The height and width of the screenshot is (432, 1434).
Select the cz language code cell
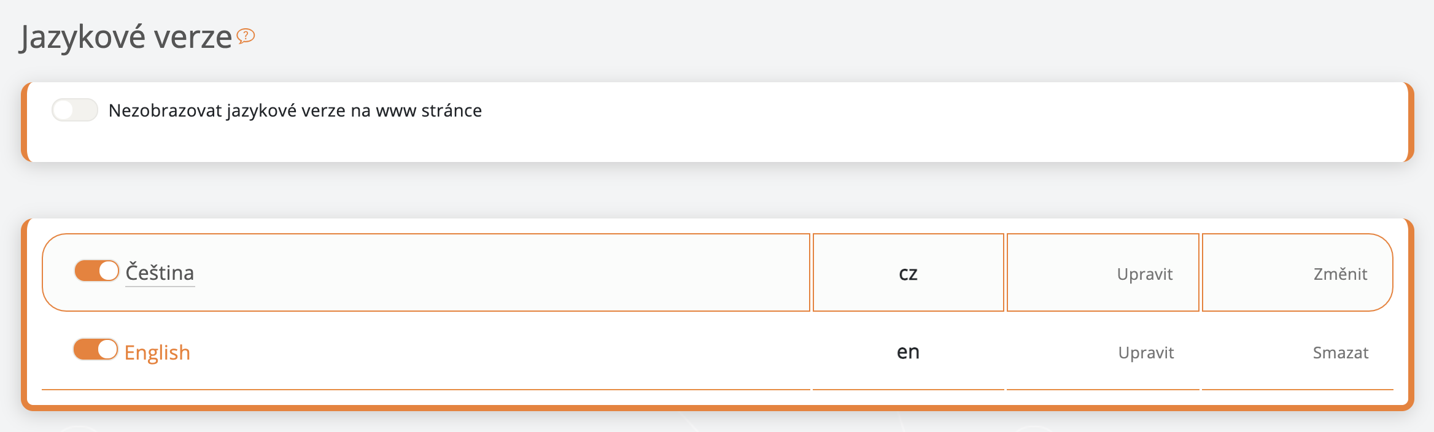(x=908, y=273)
